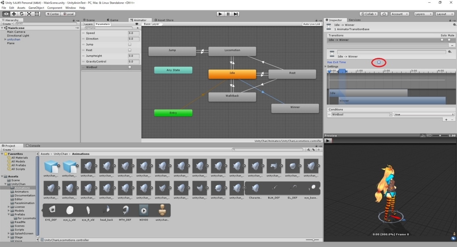This screenshot has width=457, height=247.
Task: Switch to the Game tab
Action: point(112,20)
